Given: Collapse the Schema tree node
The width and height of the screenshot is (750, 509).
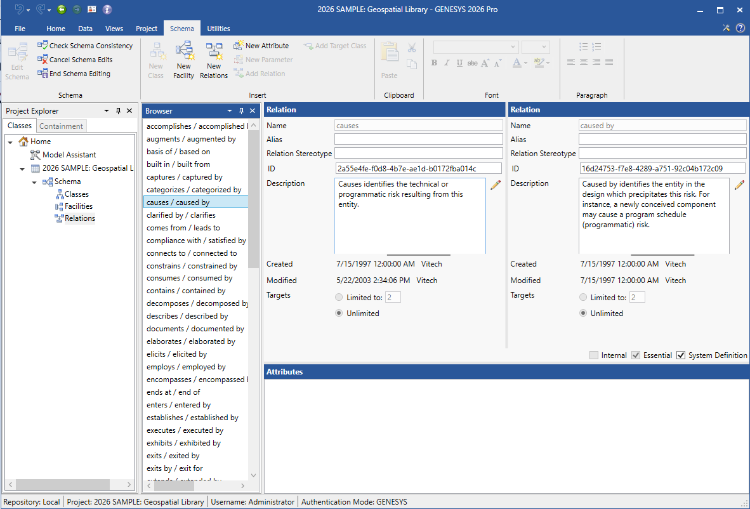Looking at the screenshot, I should 35,182.
